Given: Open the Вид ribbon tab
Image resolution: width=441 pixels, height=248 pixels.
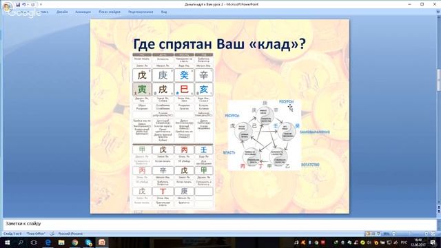Looking at the screenshot, I should [164, 12].
